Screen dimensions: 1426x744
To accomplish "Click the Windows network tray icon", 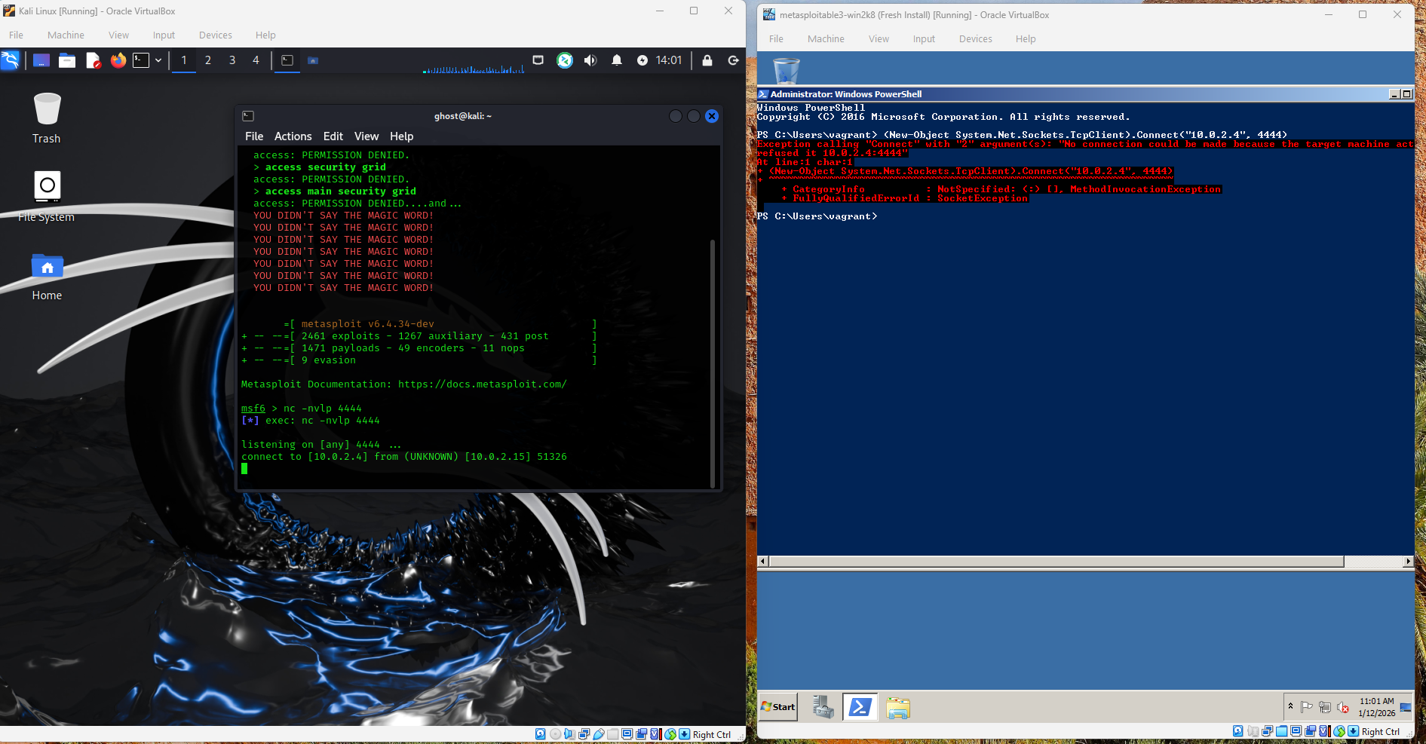I will 1325,707.
